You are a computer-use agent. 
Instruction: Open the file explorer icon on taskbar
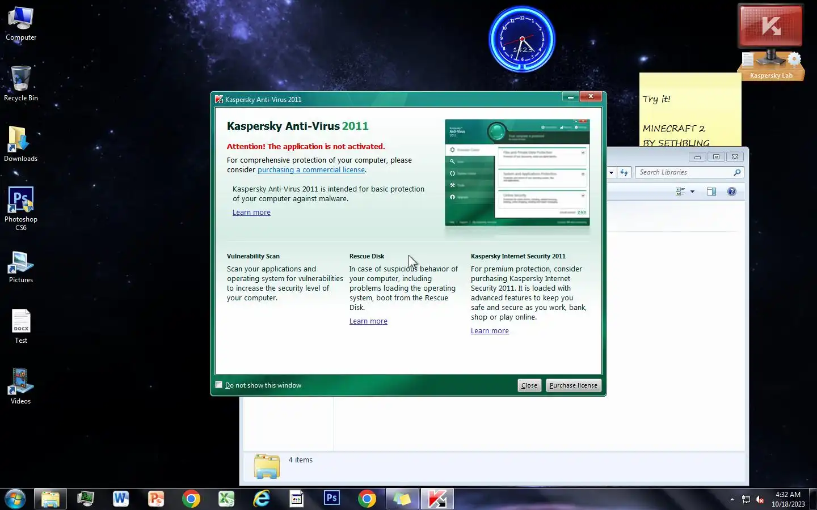pyautogui.click(x=50, y=499)
